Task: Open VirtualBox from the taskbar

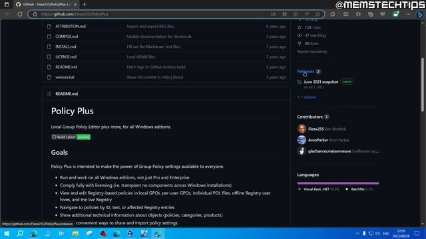Action: point(130,233)
